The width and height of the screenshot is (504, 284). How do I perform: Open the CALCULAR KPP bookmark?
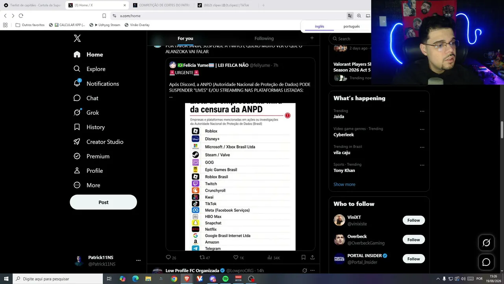coord(67,25)
